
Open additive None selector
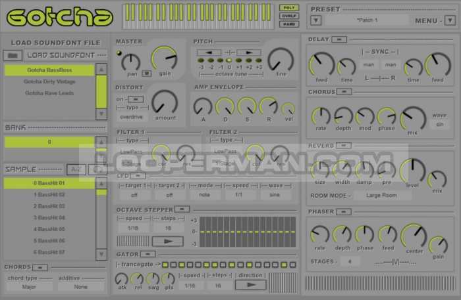(81, 287)
